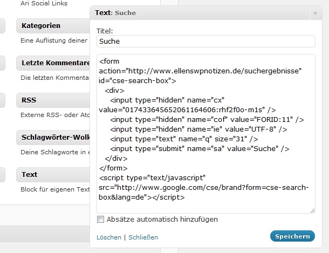Screen dimensions: 329x253
Task: Click the 'Eine Auflistung deiner' description
Action: 54,40
